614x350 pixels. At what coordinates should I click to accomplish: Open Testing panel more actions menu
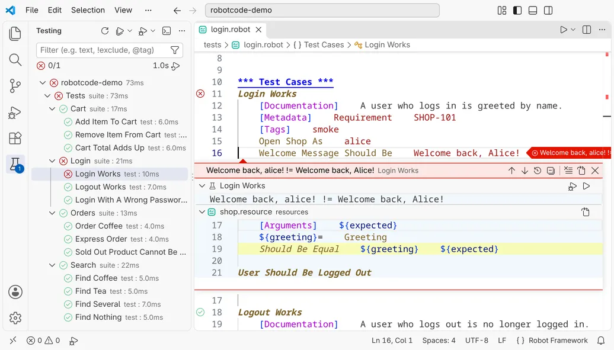[x=182, y=31]
